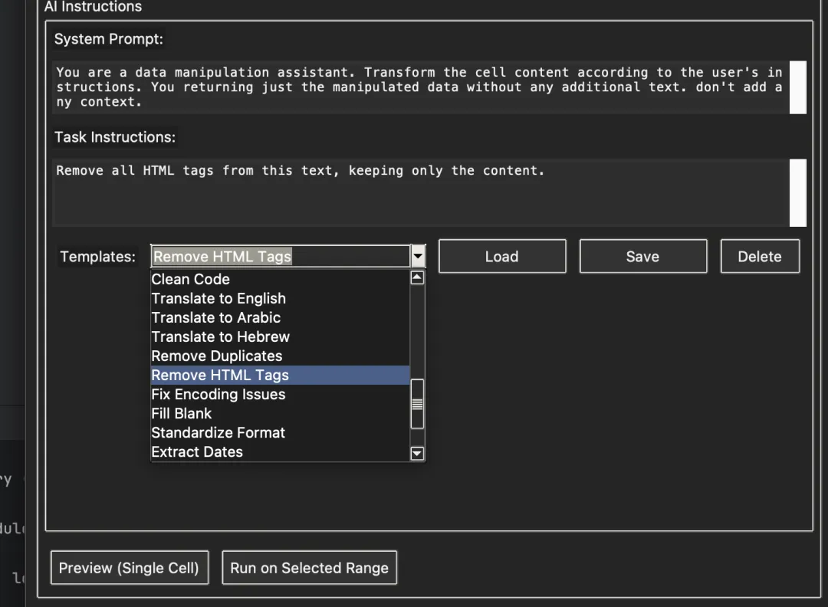Click the template list scrollbar thumb
The width and height of the screenshot is (828, 607).
[x=417, y=404]
